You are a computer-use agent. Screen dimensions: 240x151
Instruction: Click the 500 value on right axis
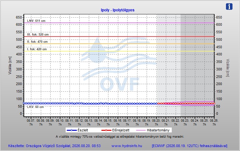pos(219,39)
